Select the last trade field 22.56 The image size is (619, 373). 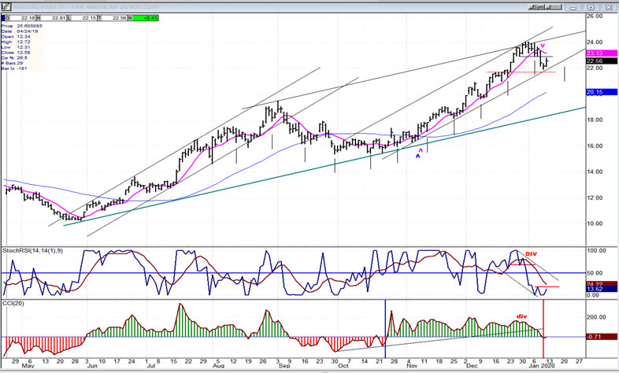click(x=120, y=17)
